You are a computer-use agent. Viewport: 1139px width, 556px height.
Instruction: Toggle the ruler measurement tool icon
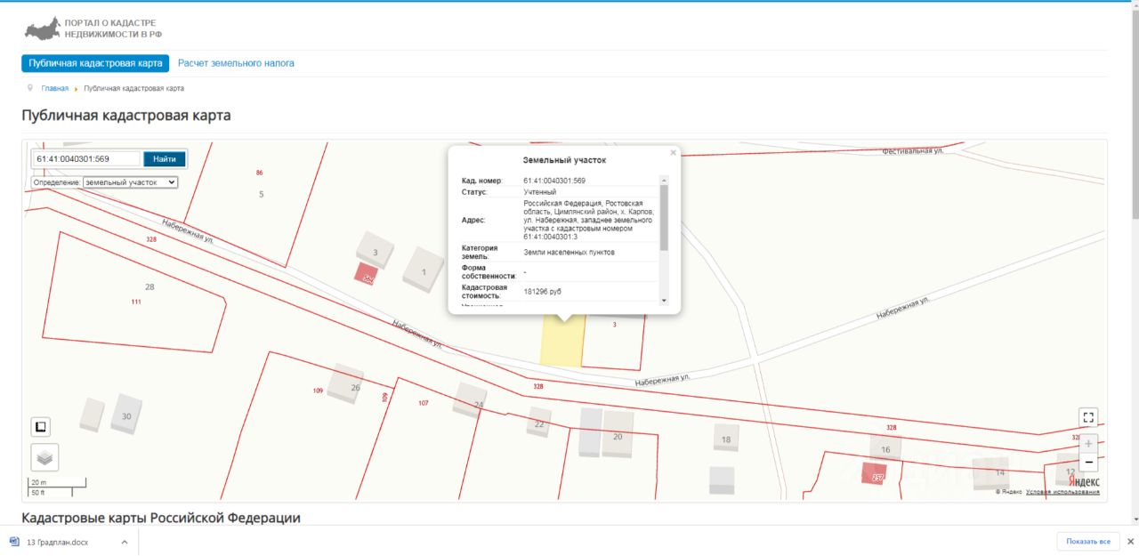[x=40, y=427]
